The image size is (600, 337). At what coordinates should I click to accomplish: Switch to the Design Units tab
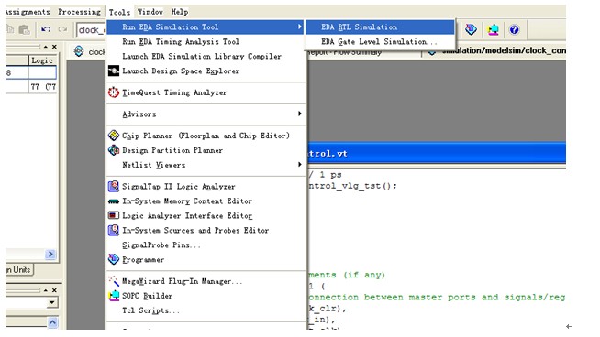[x=19, y=270]
